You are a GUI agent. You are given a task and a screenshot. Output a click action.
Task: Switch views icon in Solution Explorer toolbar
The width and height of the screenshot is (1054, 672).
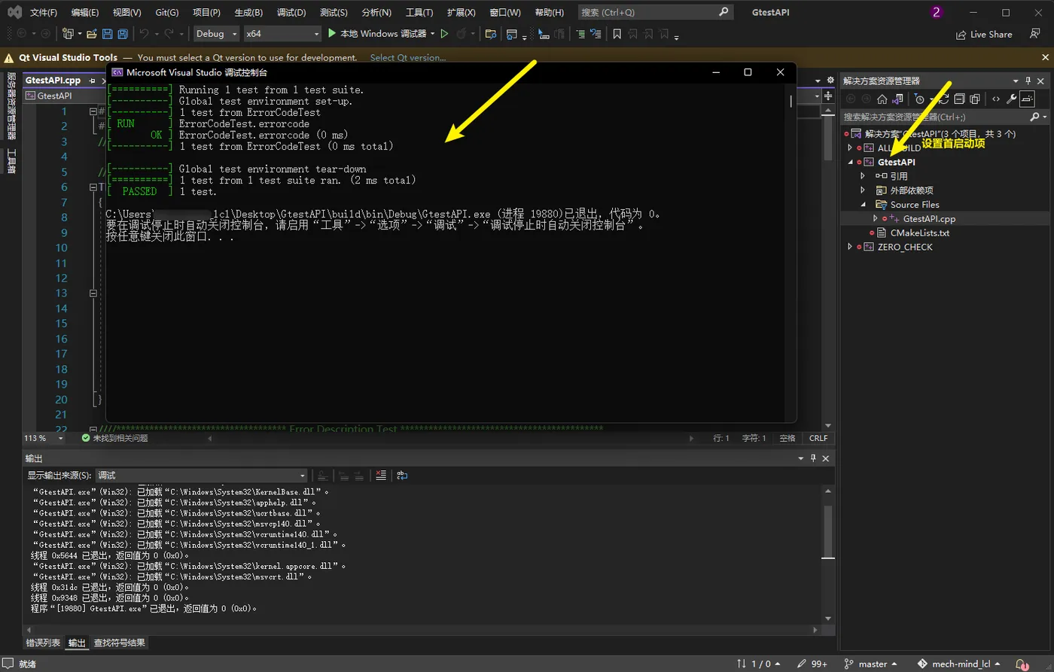(x=897, y=99)
